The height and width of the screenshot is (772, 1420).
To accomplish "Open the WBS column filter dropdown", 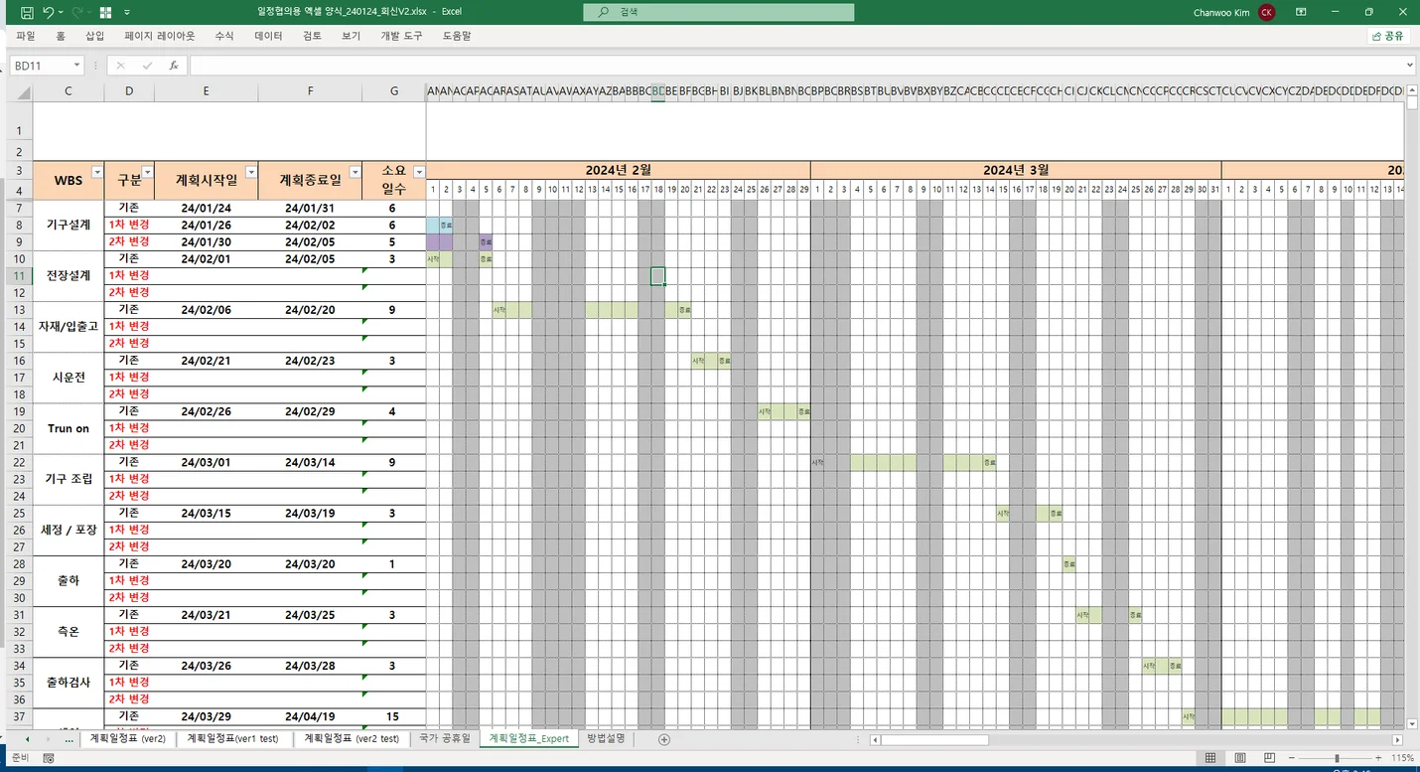I will (x=96, y=172).
